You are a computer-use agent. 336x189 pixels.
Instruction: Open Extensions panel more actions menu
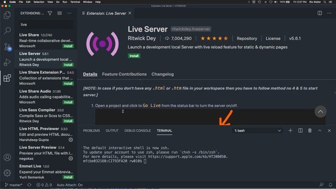pyautogui.click(x=69, y=13)
